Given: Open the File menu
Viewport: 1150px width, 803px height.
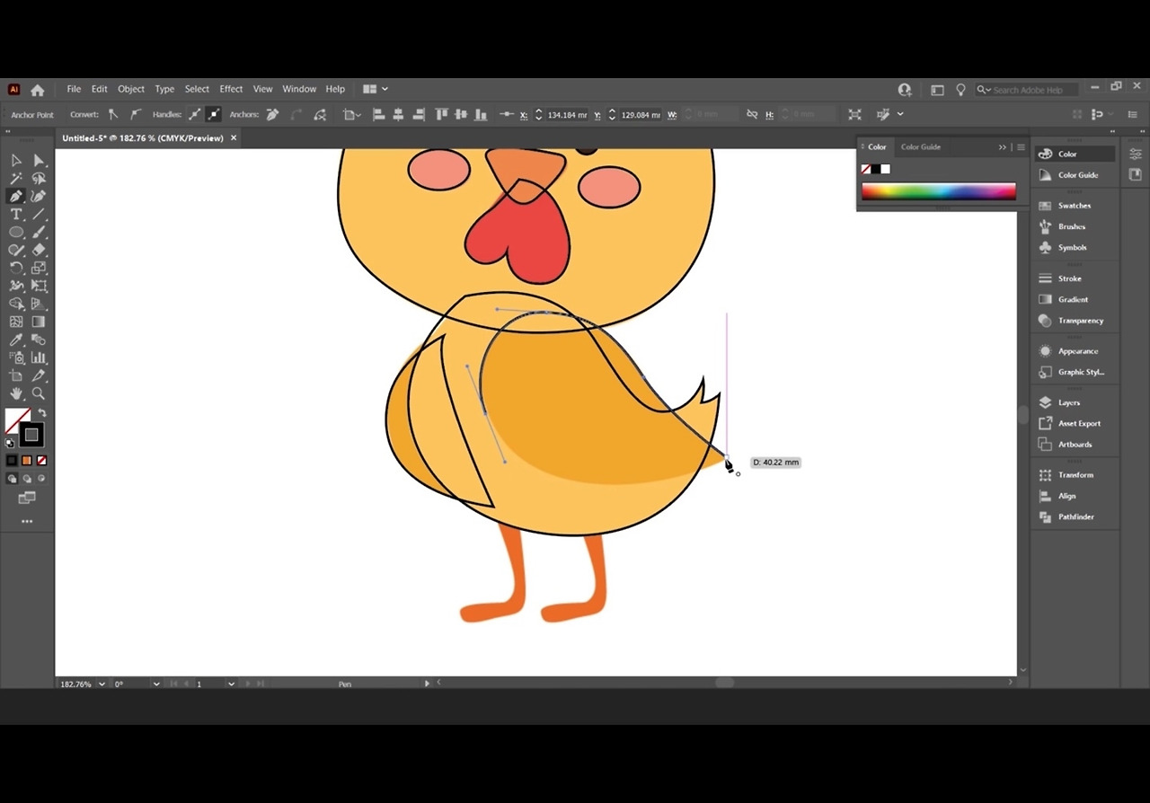Looking at the screenshot, I should (74, 89).
